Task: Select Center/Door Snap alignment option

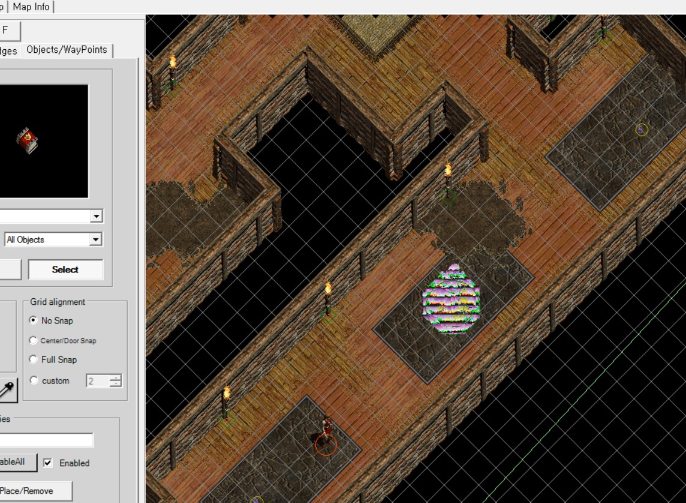Action: point(33,340)
